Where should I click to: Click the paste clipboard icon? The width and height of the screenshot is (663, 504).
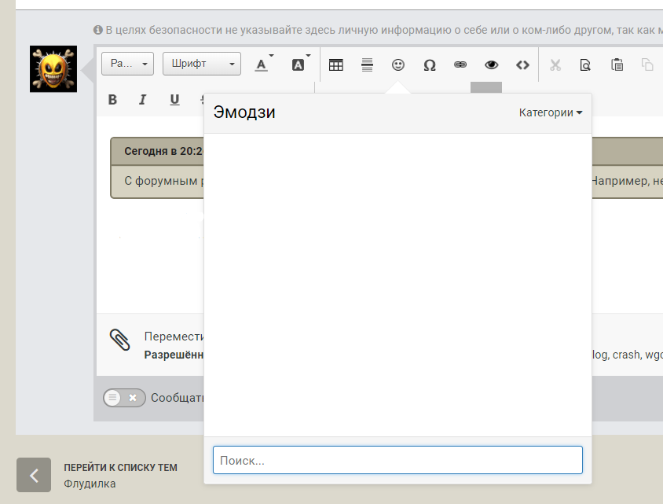click(x=617, y=65)
